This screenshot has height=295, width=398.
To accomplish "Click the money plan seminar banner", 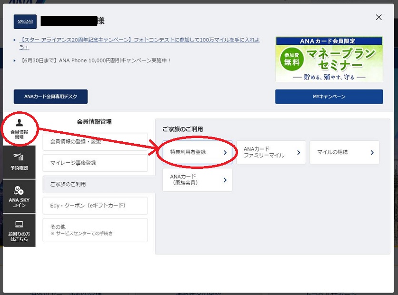I will pyautogui.click(x=329, y=59).
